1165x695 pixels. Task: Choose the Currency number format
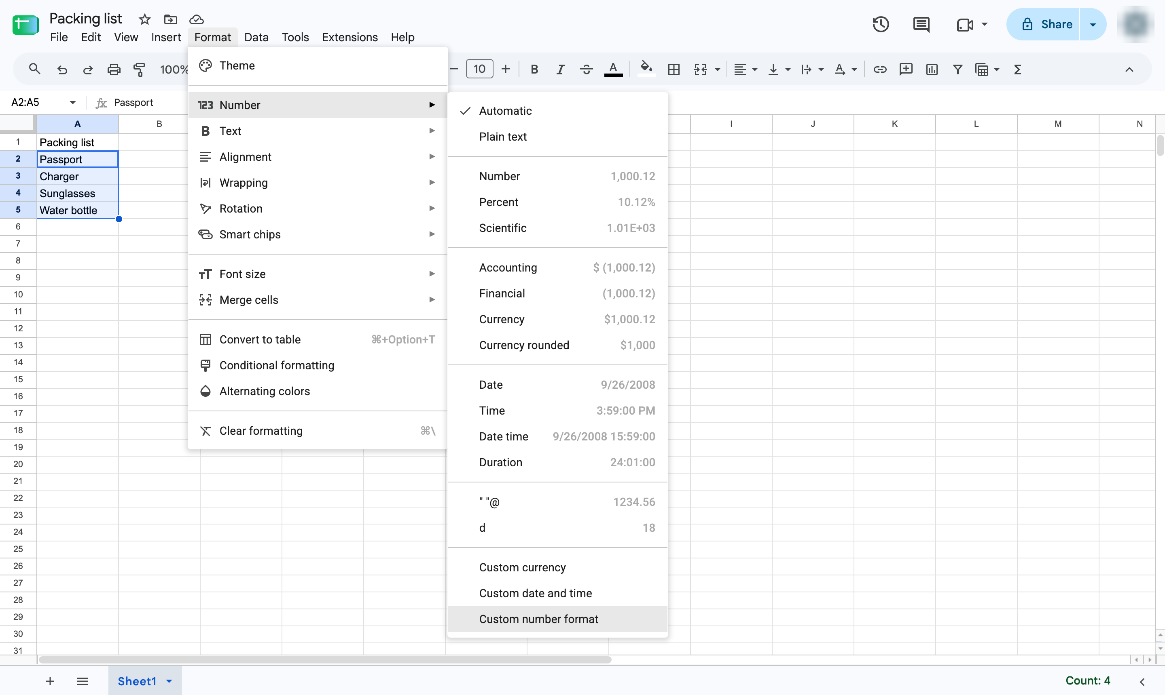pos(557,319)
